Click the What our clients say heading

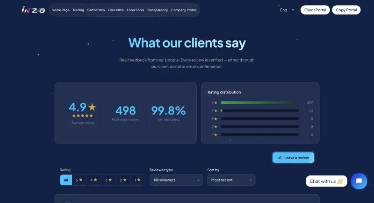(x=187, y=43)
